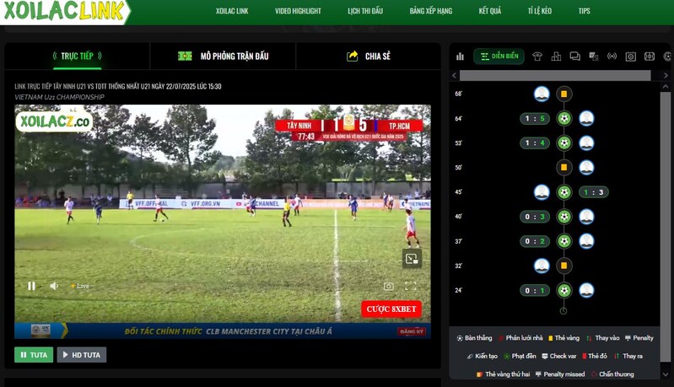Click the goal icon at 53' event

(564, 142)
